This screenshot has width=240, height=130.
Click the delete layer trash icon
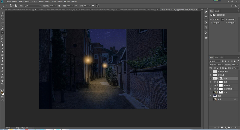(x=235, y=127)
